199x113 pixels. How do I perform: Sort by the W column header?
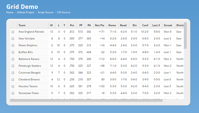click(x=52, y=25)
